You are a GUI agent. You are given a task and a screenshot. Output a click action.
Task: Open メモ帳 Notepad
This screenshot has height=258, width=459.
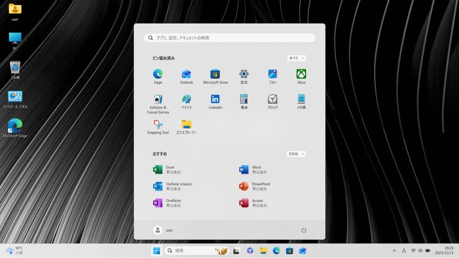point(300,101)
